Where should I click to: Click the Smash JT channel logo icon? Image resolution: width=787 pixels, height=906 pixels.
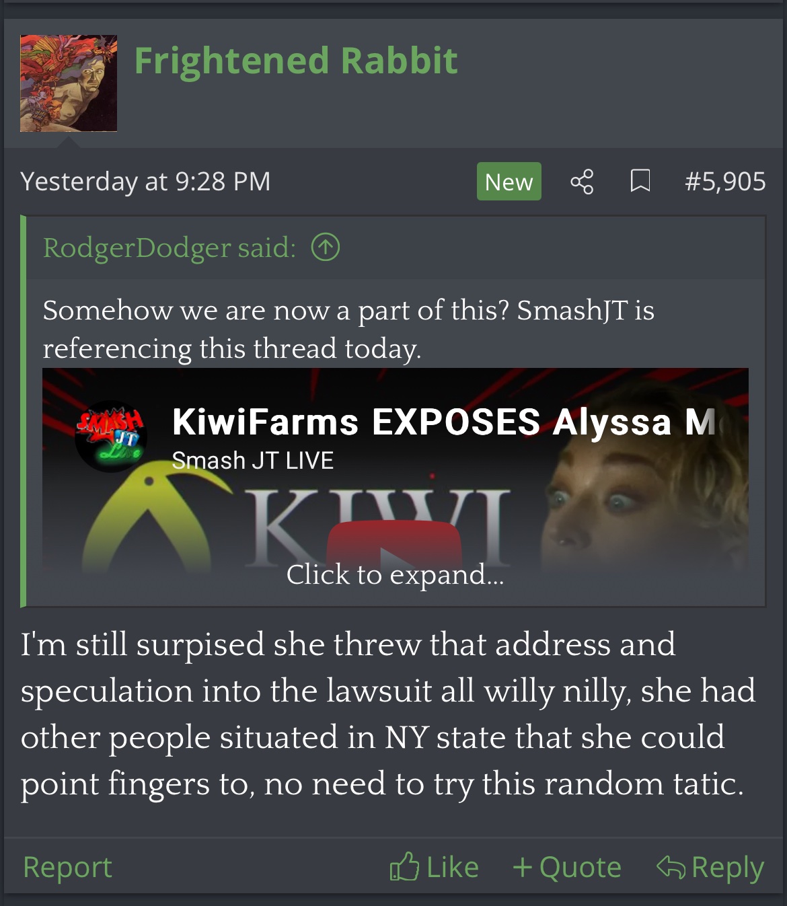coord(110,436)
